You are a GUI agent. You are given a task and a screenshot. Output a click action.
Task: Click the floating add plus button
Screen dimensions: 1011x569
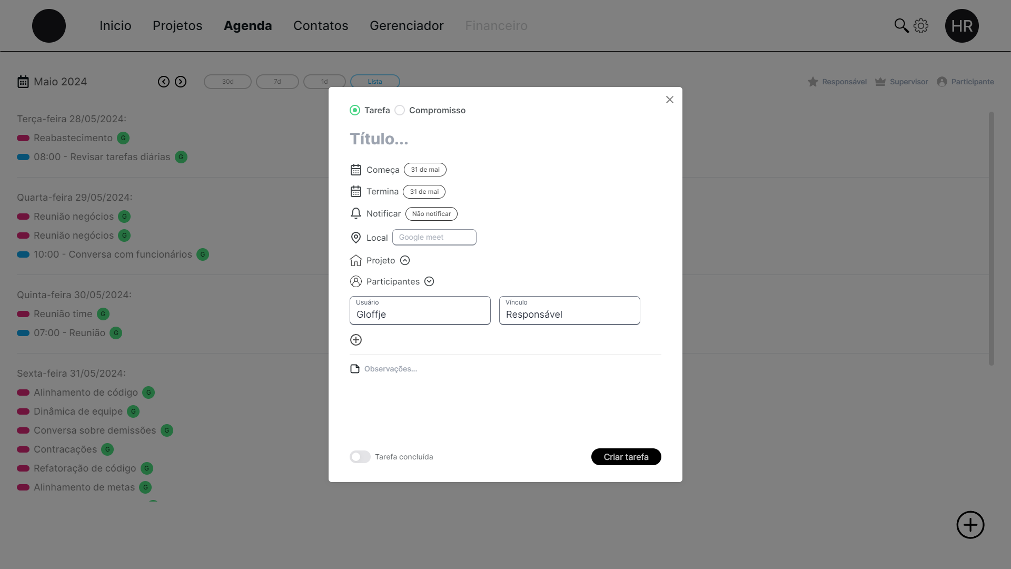[970, 525]
